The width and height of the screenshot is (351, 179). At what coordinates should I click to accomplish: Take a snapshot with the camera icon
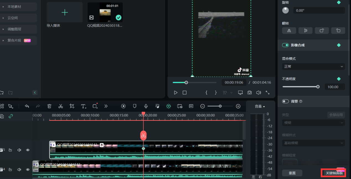point(249,93)
